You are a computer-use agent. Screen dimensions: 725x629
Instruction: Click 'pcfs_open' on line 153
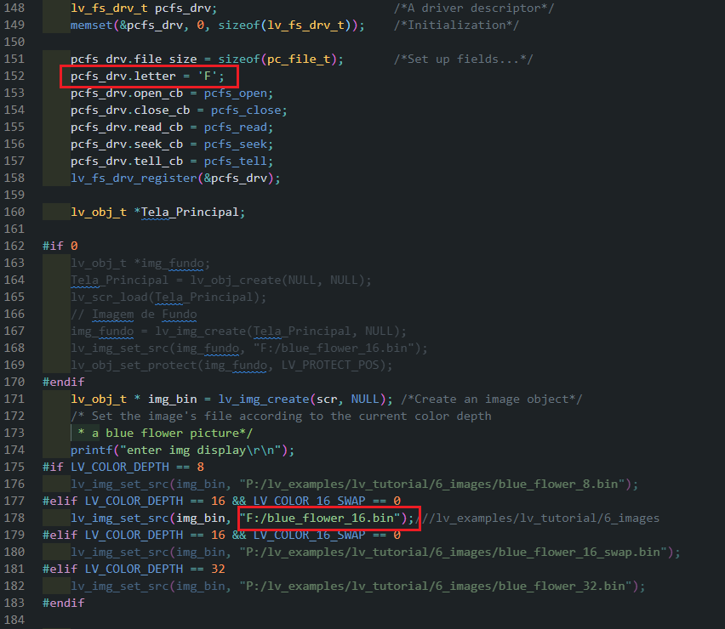point(236,93)
